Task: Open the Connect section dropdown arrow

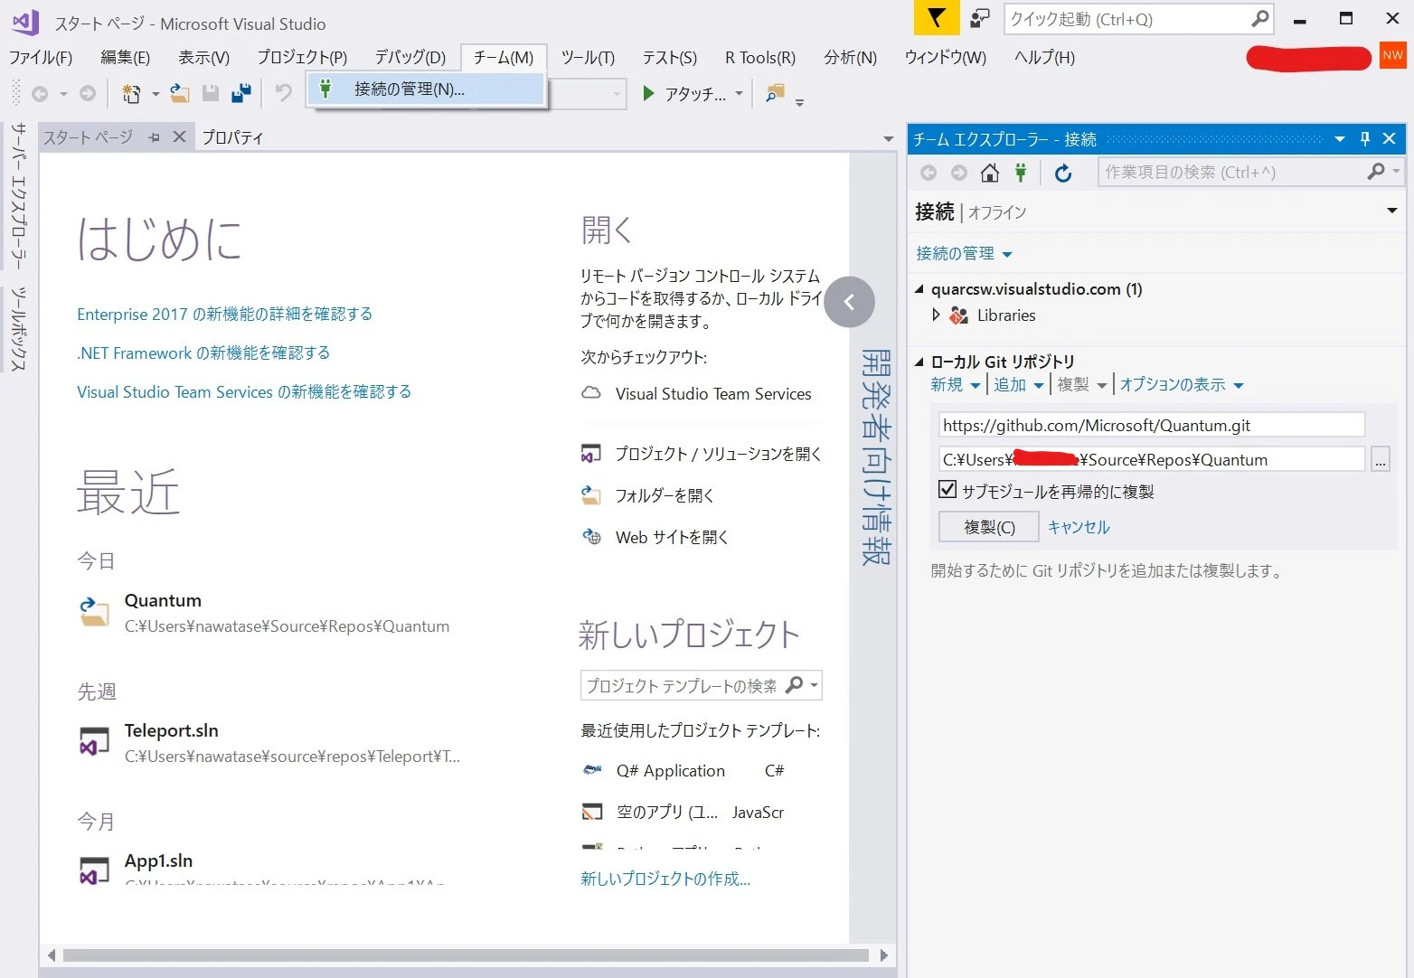Action: [1391, 211]
